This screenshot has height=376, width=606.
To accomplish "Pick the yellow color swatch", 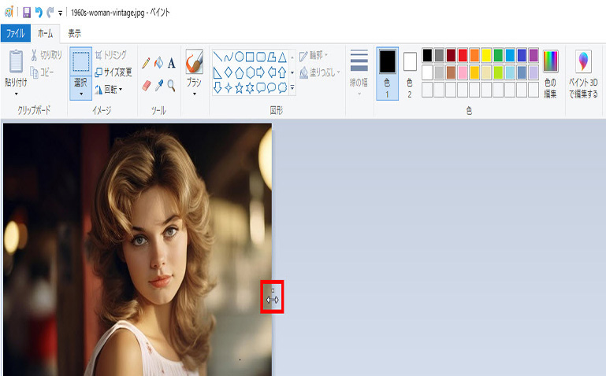I will tap(486, 55).
